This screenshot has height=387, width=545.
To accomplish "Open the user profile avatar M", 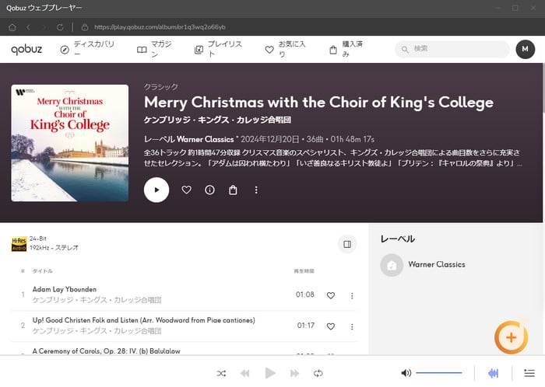I will click(526, 49).
